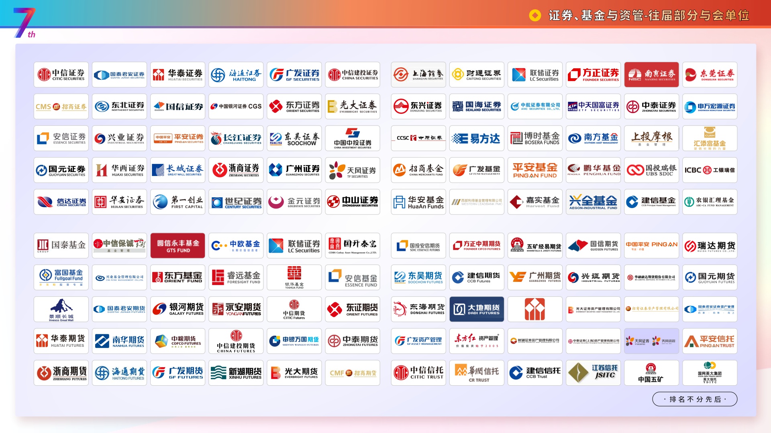Select the CR Trust logo tile
This screenshot has height=433, width=771.
(477, 373)
